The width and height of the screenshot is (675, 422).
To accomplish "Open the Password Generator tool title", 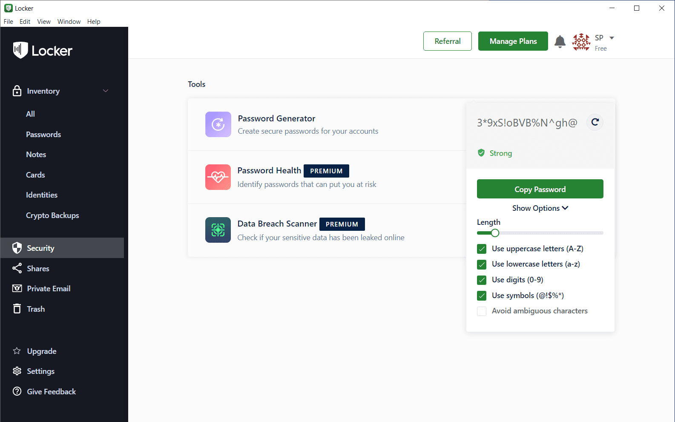I will click(x=276, y=118).
